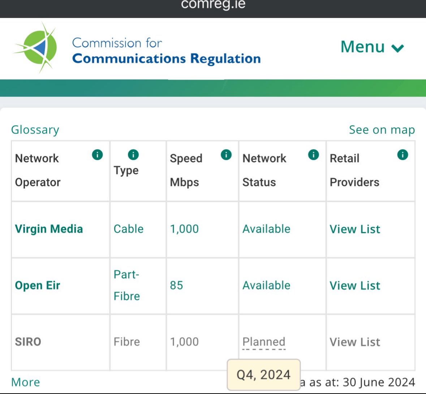The height and width of the screenshot is (394, 426).
Task: Click Virgin Media's 1,000 speed value
Action: click(x=184, y=229)
